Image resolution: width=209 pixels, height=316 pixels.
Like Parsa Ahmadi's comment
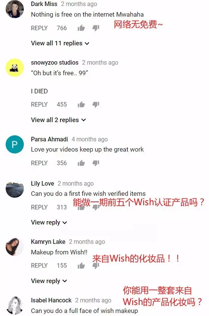(x=81, y=163)
